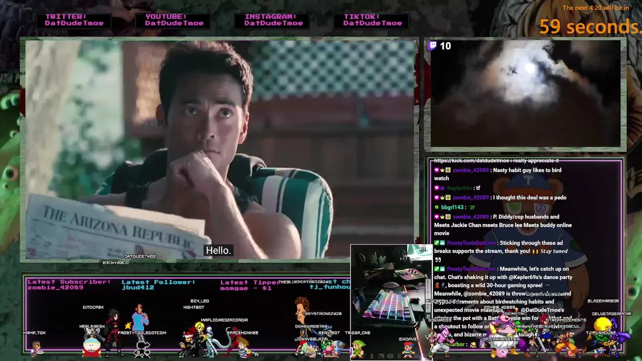Click zombie_42089 username in the bird watch message

pyautogui.click(x=470, y=170)
